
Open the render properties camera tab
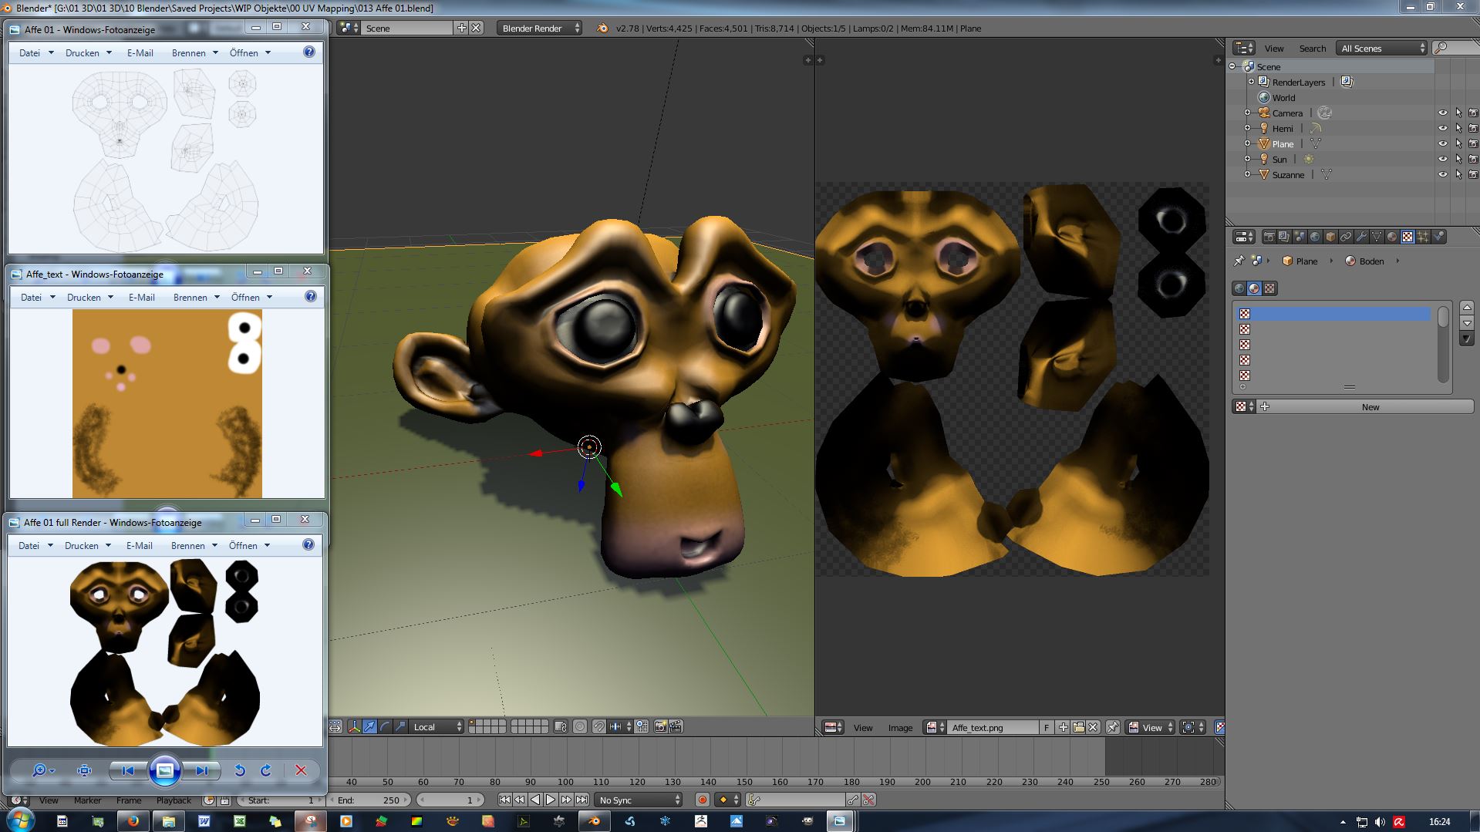pyautogui.click(x=1269, y=237)
